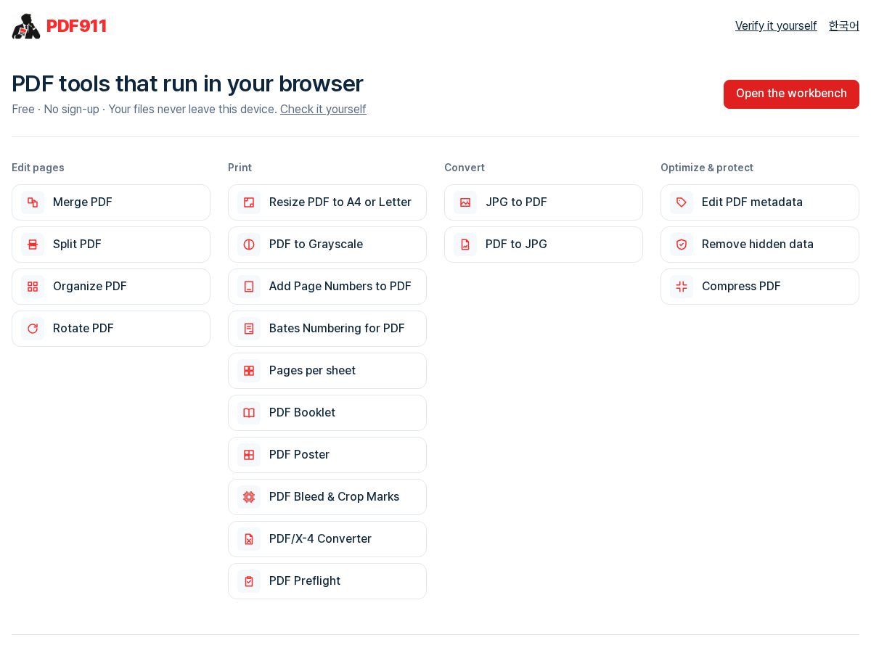This screenshot has width=871, height=653.
Task: Select the Remove hidden data tool
Action: (760, 245)
